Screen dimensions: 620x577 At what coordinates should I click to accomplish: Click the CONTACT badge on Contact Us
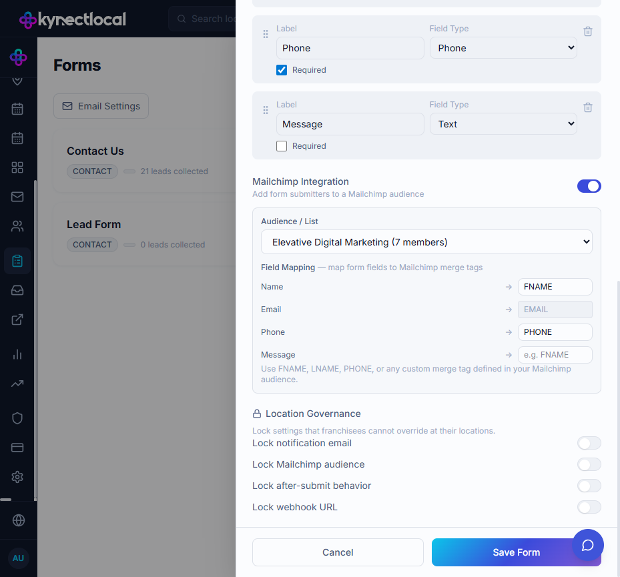coord(92,171)
